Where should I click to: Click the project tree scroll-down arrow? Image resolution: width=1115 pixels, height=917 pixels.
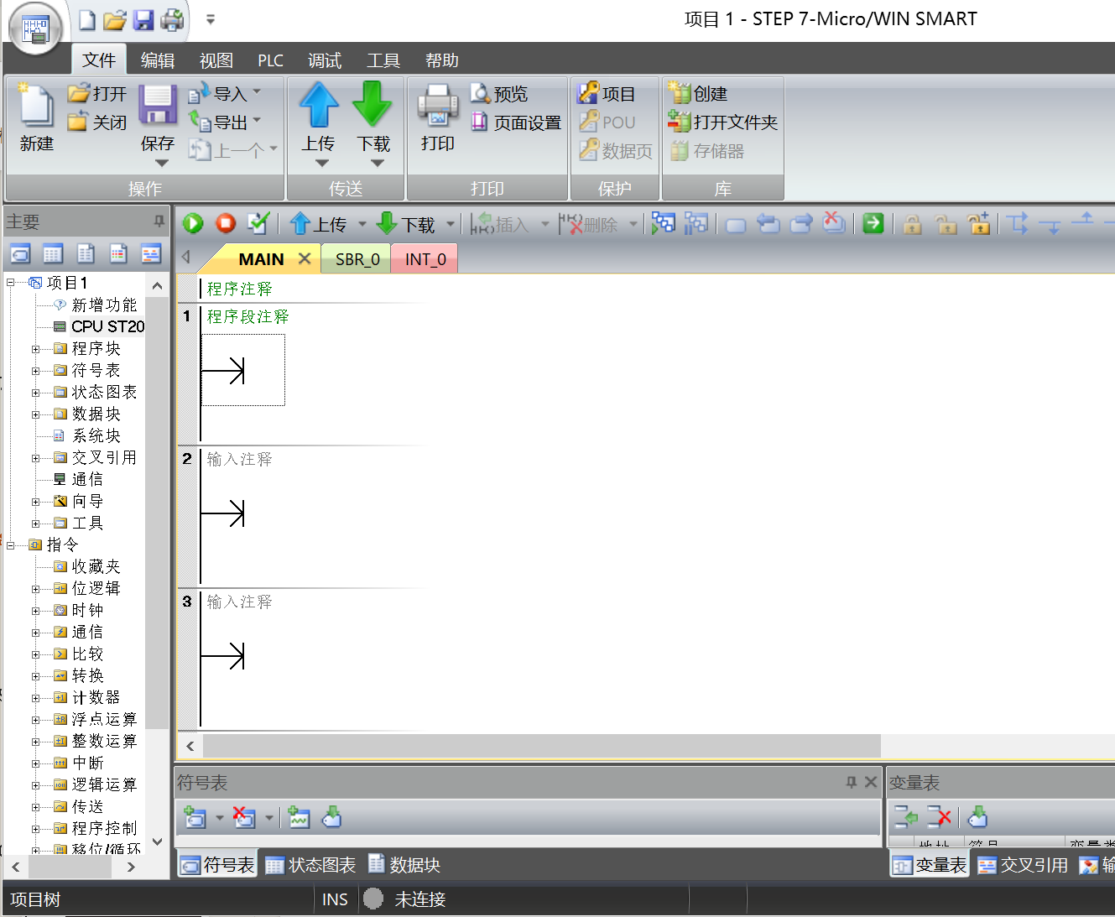pyautogui.click(x=157, y=841)
